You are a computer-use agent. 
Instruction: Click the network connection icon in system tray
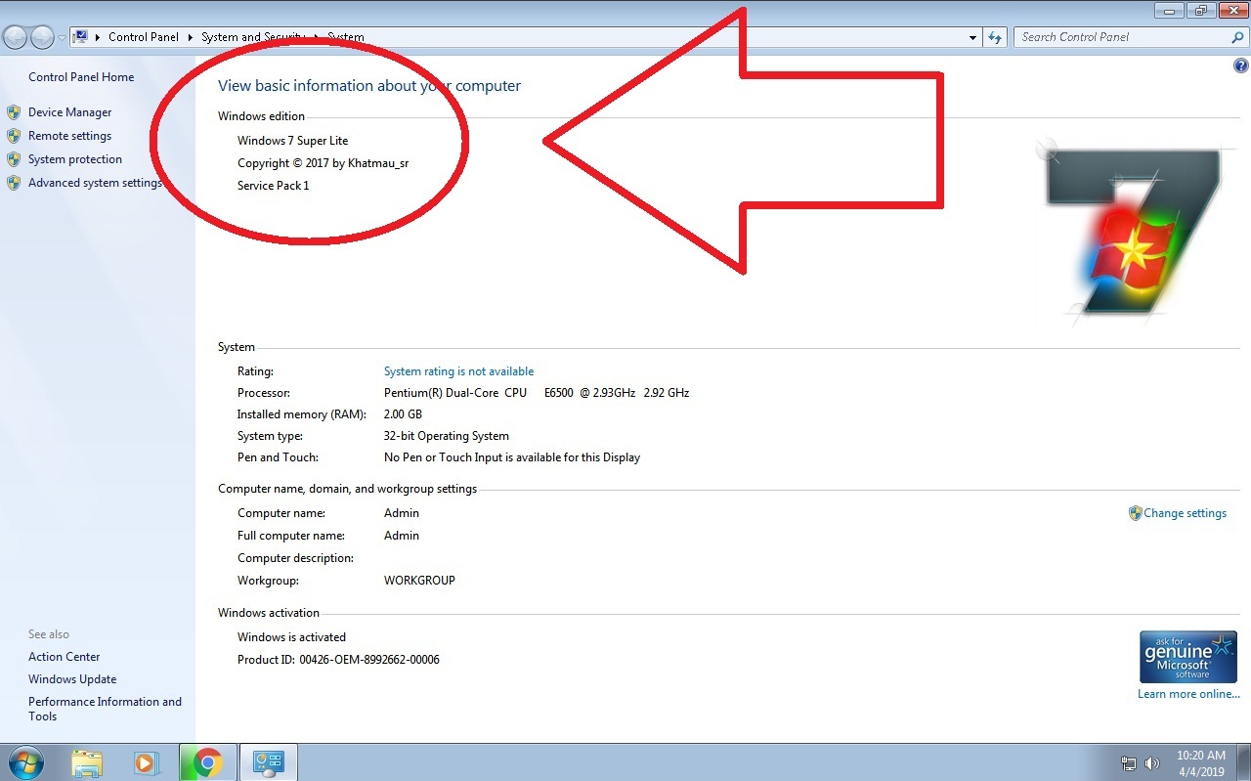(1129, 762)
